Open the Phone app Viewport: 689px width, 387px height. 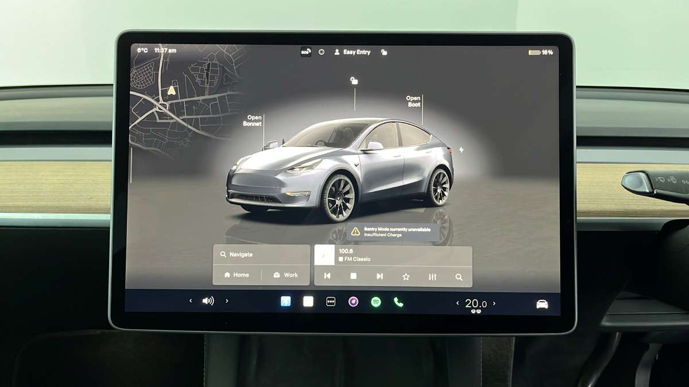click(398, 302)
